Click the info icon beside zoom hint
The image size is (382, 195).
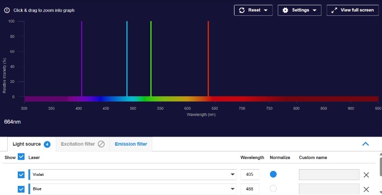pos(7,10)
